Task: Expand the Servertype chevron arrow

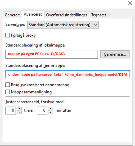Action: click(x=95, y=25)
